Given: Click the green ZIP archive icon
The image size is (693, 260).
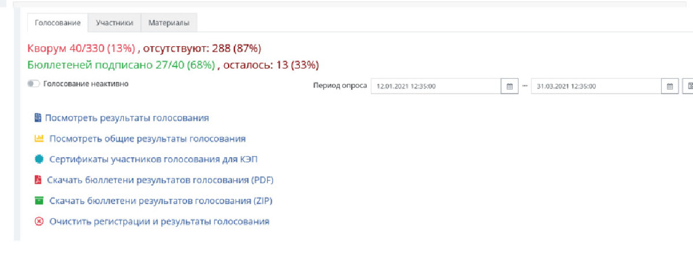Looking at the screenshot, I should click(x=39, y=201).
